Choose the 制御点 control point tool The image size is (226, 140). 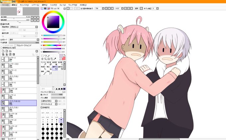click(44, 68)
